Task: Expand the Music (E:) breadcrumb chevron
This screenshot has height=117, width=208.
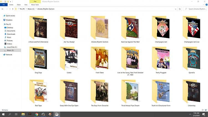Action: [x=36, y=9]
